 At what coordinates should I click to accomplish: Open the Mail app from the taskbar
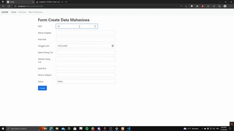point(63,128)
